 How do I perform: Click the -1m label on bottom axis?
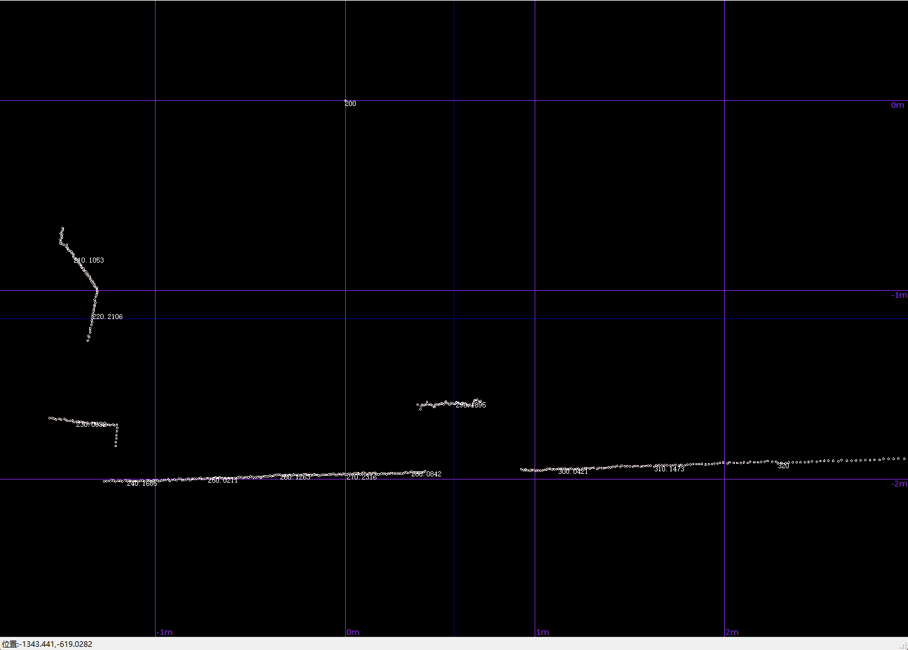164,632
